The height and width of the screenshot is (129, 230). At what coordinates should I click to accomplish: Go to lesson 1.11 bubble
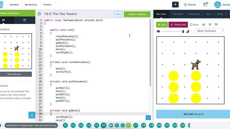[x=167, y=125]
